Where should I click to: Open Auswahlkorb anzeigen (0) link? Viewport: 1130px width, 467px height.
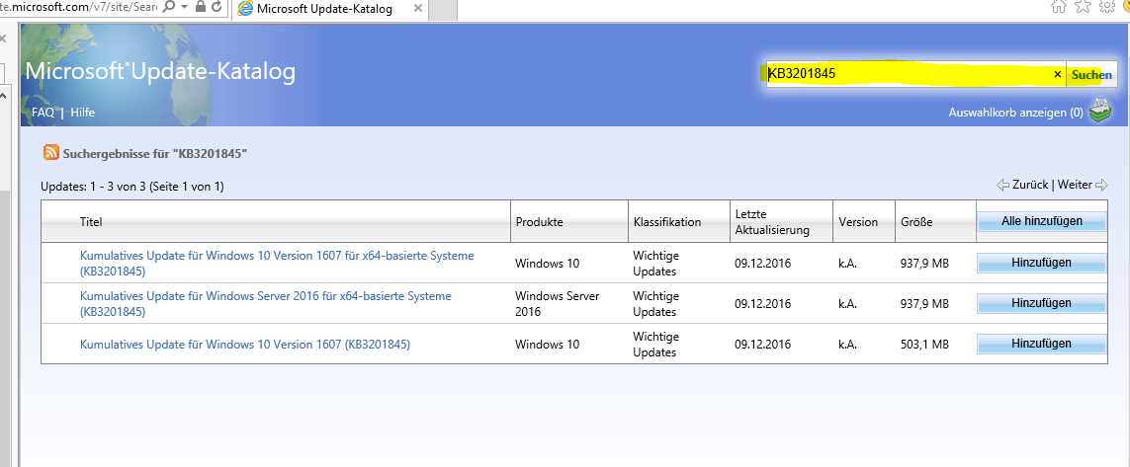(1015, 113)
